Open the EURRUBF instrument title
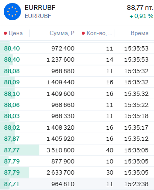The width and height of the screenshot is (154, 190). coord(40,8)
